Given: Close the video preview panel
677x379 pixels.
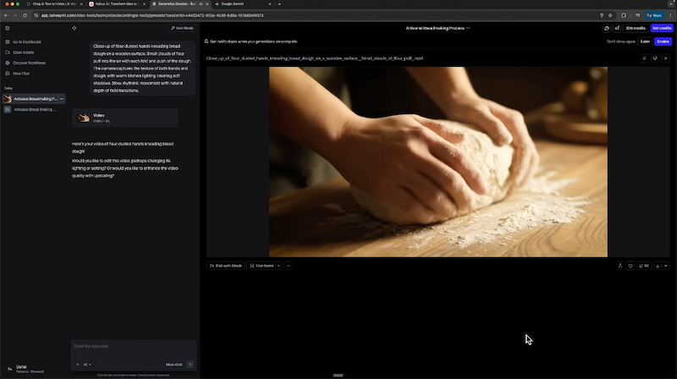Looking at the screenshot, I should [666, 58].
